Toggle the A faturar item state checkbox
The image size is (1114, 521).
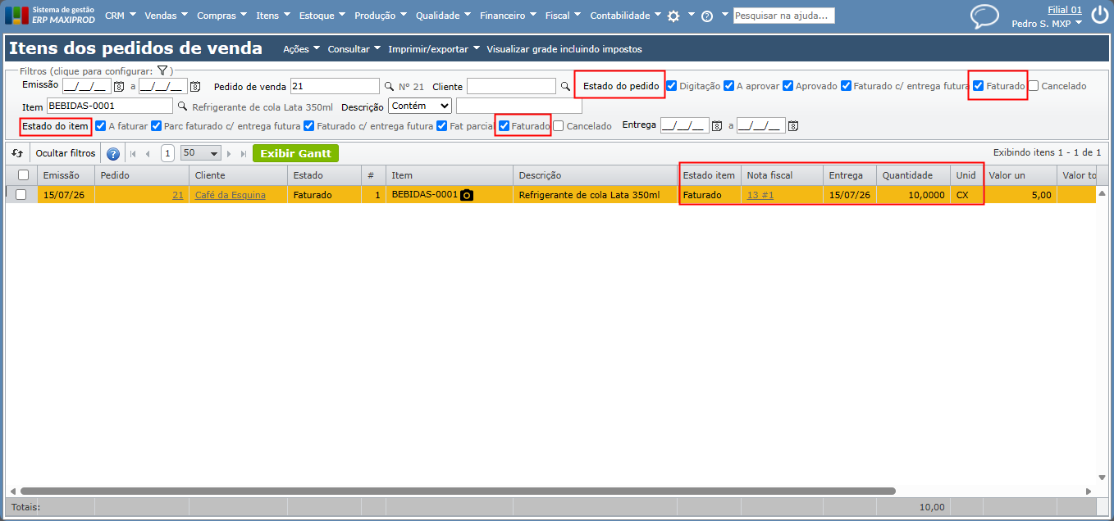(x=101, y=125)
